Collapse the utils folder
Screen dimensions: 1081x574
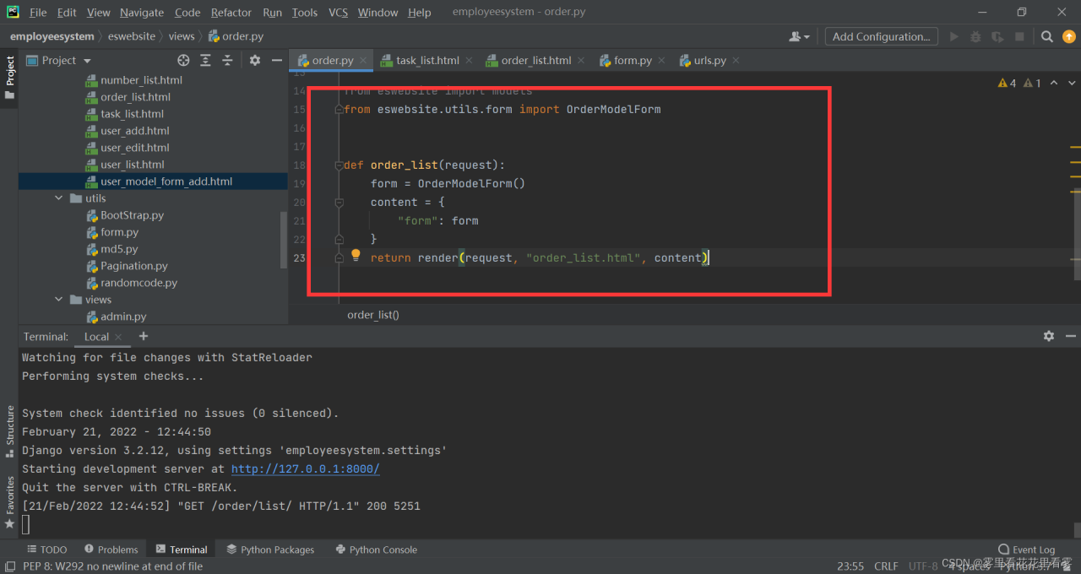tap(59, 198)
